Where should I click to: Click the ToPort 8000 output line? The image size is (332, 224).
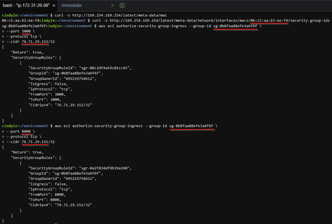[x=44, y=200]
